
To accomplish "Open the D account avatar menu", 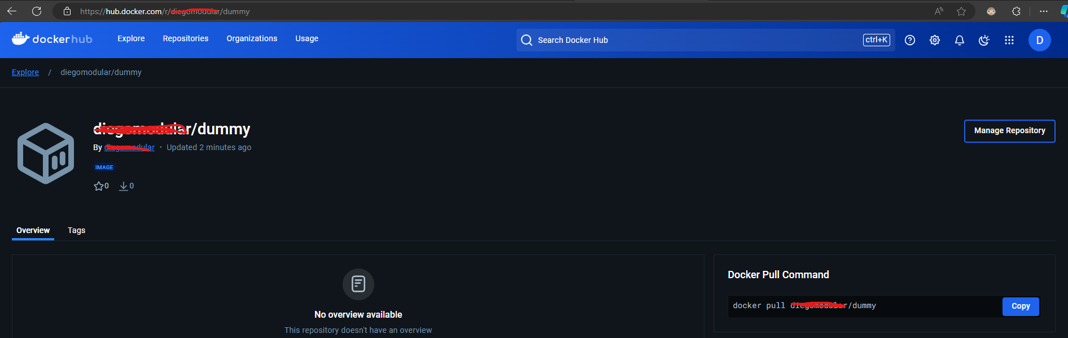I will click(1039, 40).
